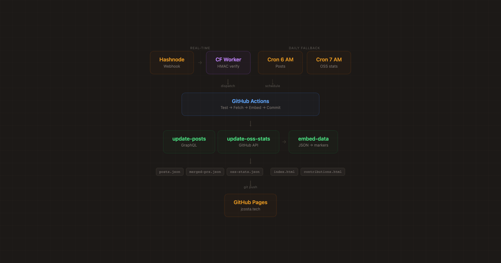Click the arrow between Hashnode and CF Worker

click(200, 63)
